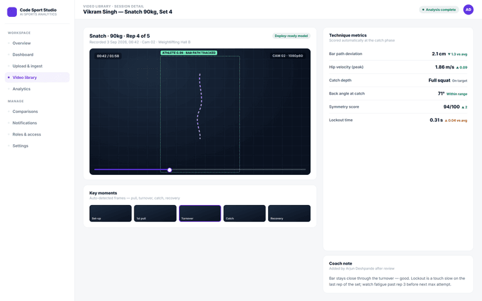Image resolution: width=482 pixels, height=301 pixels.
Task: Click the Within range indicator
Action: coord(457,94)
